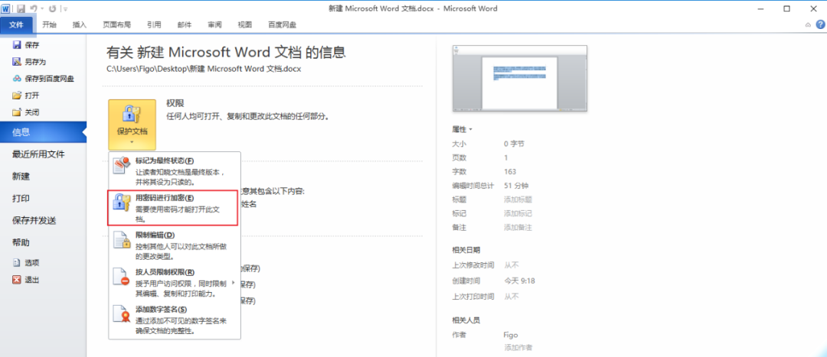Viewport: 827px width, 357px height.
Task: Click the red 退出 icon in sidebar
Action: [x=17, y=280]
